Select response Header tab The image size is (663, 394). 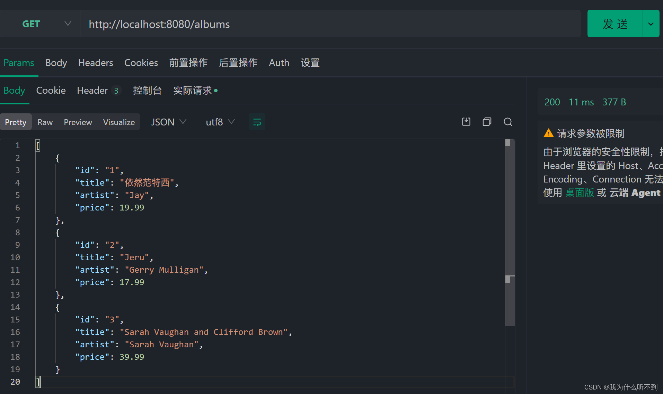pos(98,91)
